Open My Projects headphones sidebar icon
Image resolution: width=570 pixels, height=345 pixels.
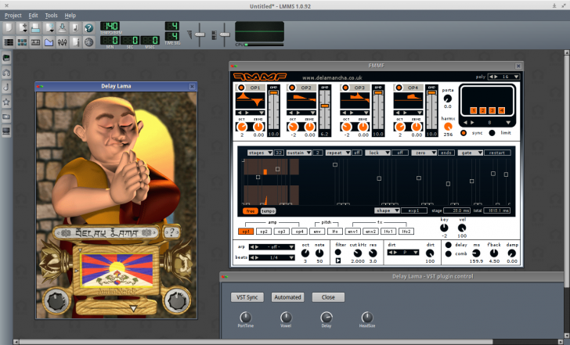pyautogui.click(x=6, y=73)
